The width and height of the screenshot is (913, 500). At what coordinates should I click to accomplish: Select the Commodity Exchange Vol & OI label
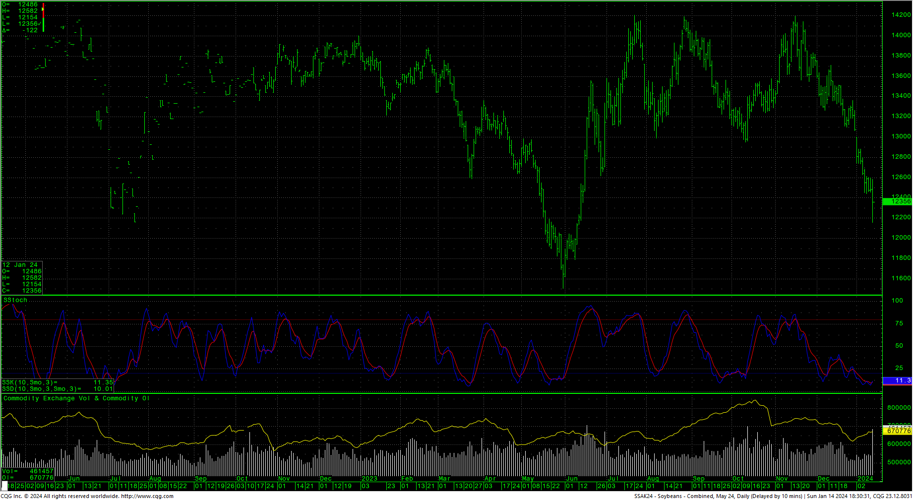pos(76,398)
